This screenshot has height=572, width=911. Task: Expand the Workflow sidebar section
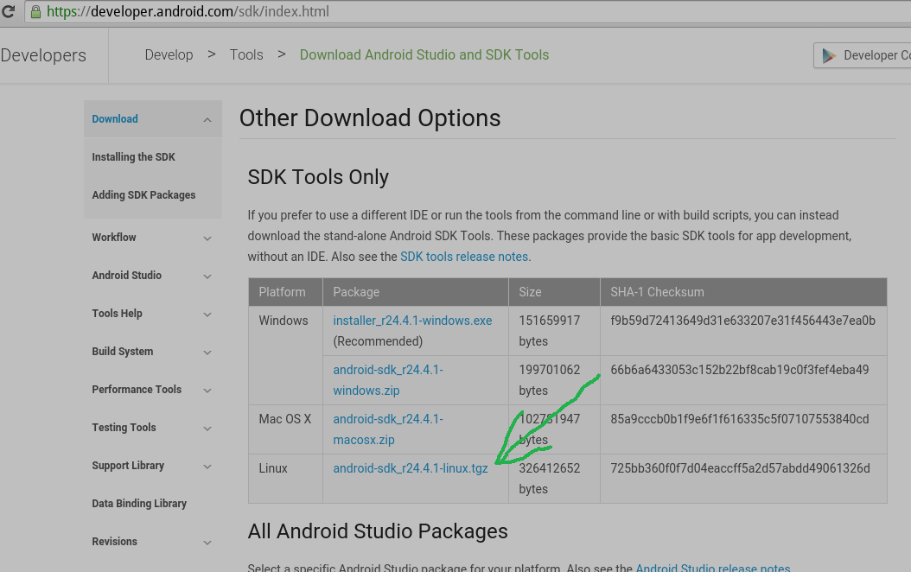coord(207,238)
